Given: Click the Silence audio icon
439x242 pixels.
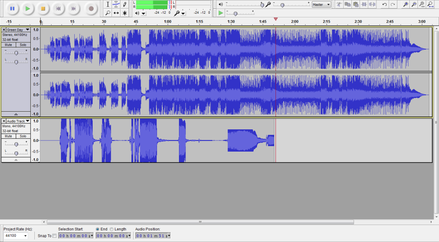Looking at the screenshot, I should tap(372, 4).
